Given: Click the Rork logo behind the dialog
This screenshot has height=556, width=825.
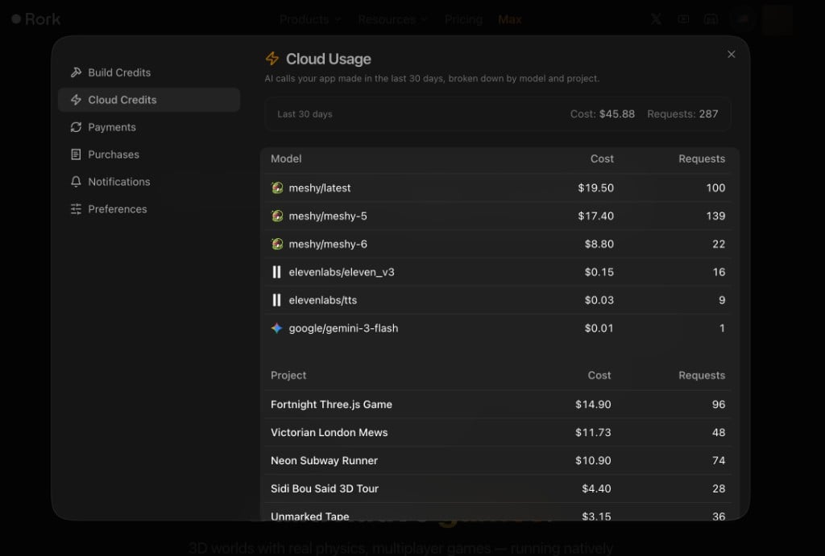Looking at the screenshot, I should coord(36,19).
